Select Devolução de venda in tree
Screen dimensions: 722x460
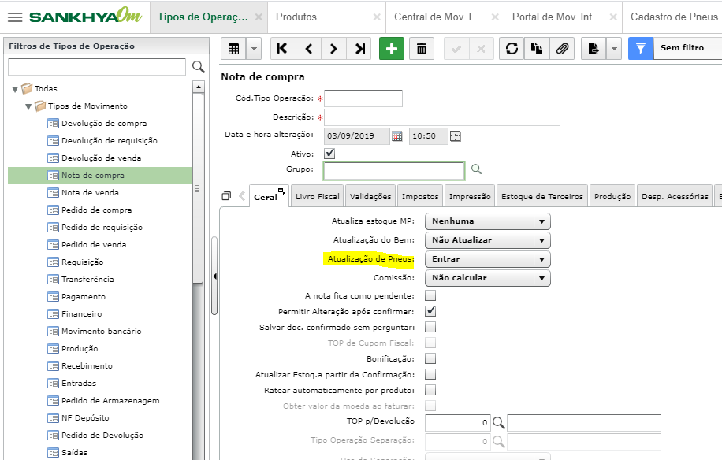click(102, 158)
